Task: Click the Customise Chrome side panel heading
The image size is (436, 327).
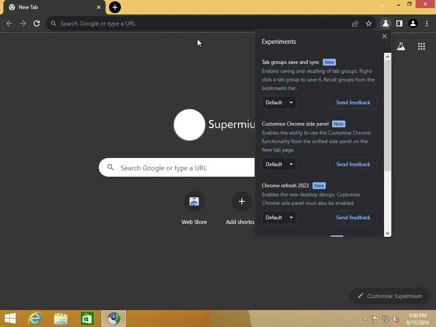Action: [x=295, y=124]
